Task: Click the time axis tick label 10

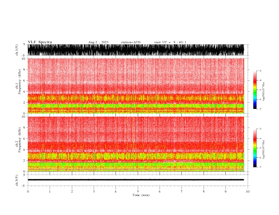Action: point(248,191)
